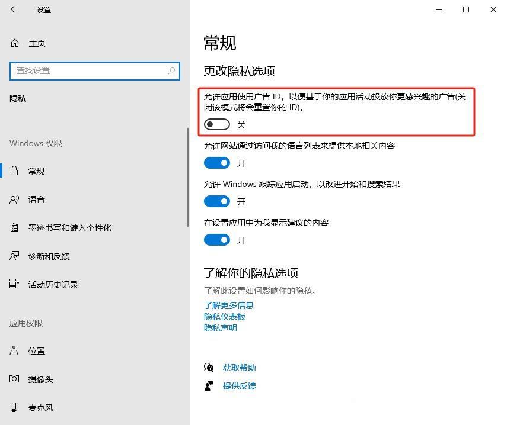Click 提供反馈 to give feedback

[x=240, y=386]
